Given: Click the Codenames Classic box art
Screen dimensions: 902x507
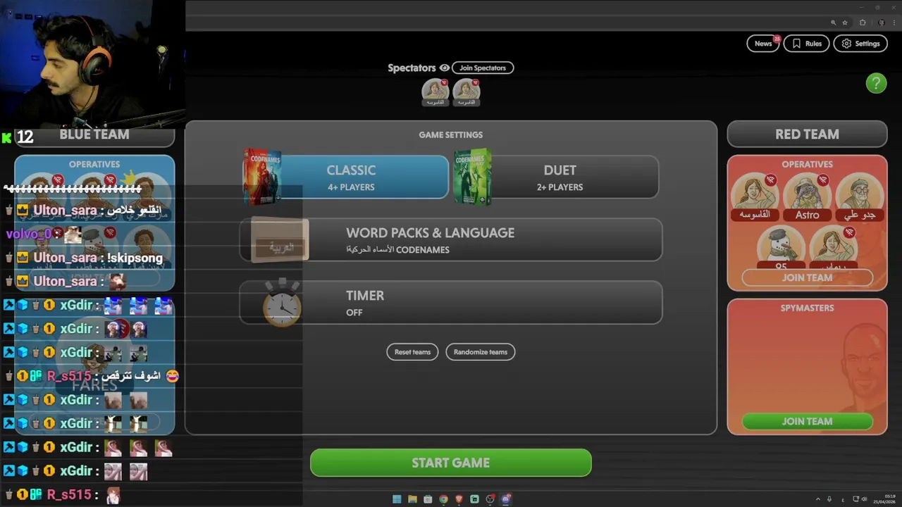Looking at the screenshot, I should pyautogui.click(x=262, y=177).
